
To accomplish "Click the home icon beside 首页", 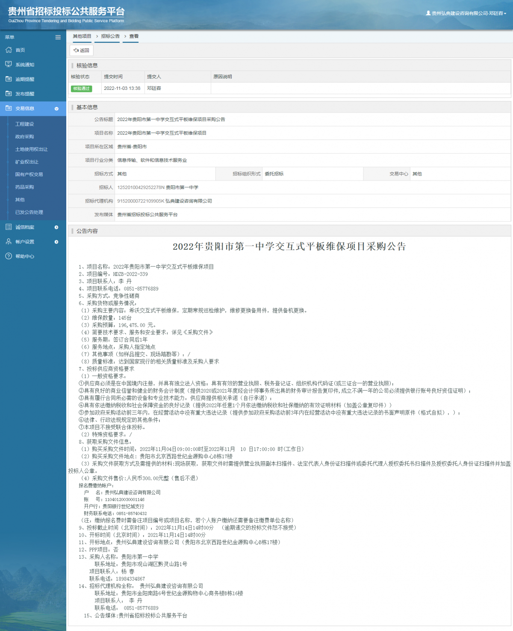I will click(9, 50).
